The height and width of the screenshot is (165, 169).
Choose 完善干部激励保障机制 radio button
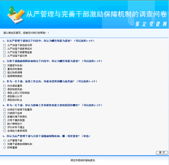click(x=5, y=144)
